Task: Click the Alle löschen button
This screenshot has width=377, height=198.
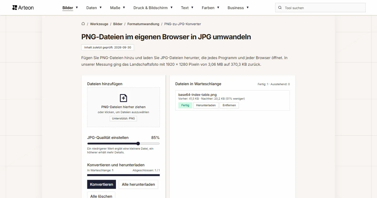Action: click(x=101, y=196)
